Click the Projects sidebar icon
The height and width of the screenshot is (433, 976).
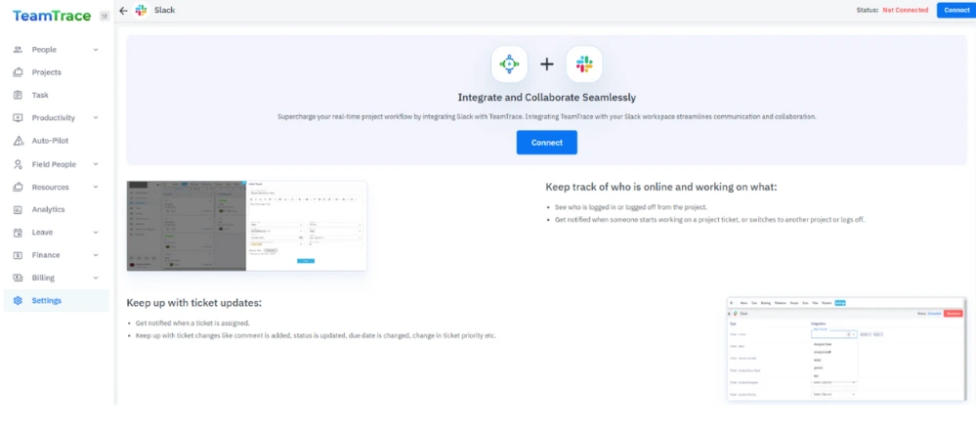click(x=18, y=72)
